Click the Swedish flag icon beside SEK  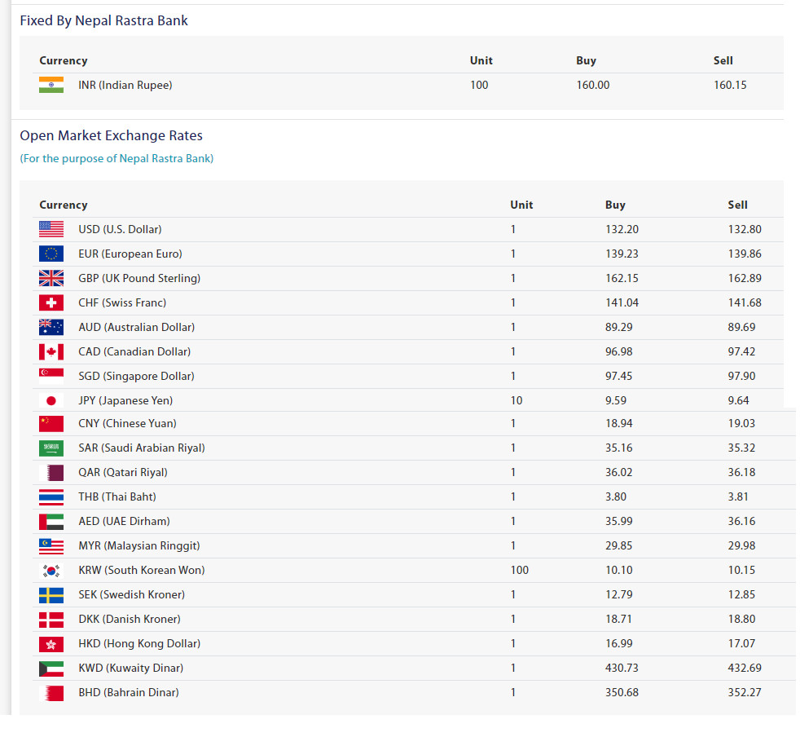coord(51,595)
